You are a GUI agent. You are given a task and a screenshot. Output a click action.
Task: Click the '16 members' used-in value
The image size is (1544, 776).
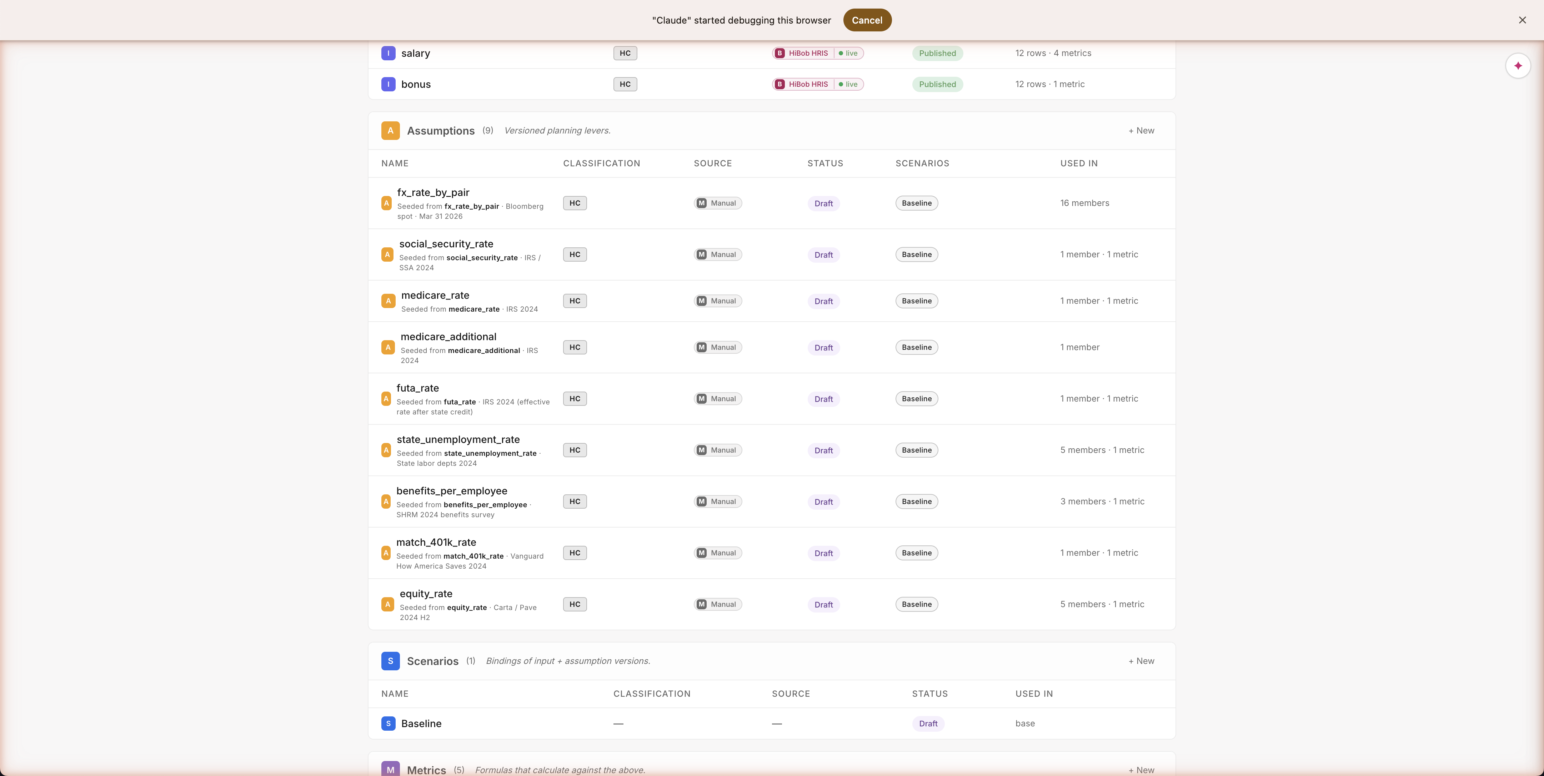click(x=1084, y=203)
